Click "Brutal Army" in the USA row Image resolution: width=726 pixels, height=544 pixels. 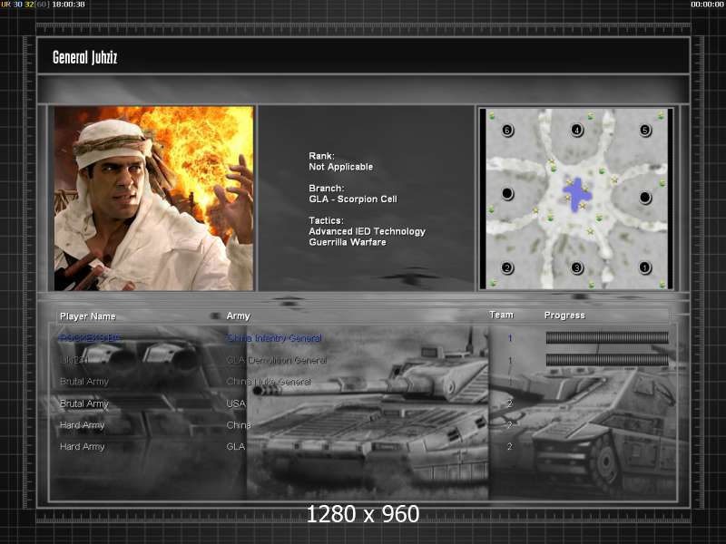pyautogui.click(x=83, y=403)
